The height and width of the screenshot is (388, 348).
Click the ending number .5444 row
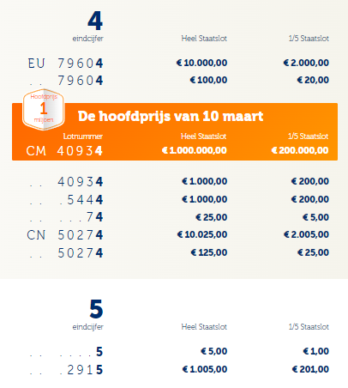click(175, 199)
